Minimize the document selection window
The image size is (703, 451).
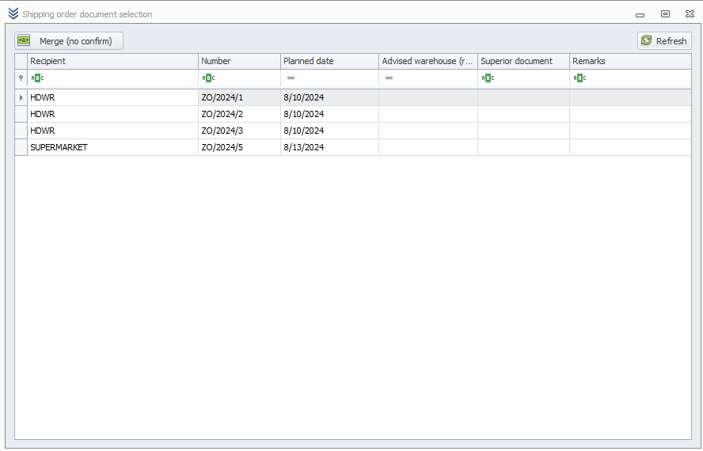click(x=640, y=14)
